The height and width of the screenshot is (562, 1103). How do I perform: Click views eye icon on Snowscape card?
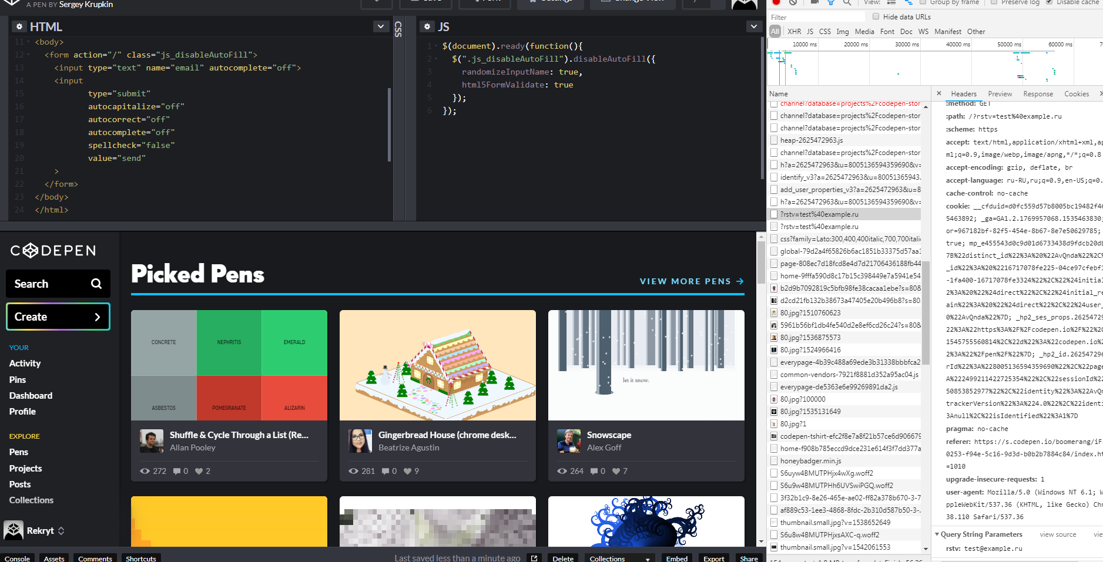pyautogui.click(x=562, y=471)
